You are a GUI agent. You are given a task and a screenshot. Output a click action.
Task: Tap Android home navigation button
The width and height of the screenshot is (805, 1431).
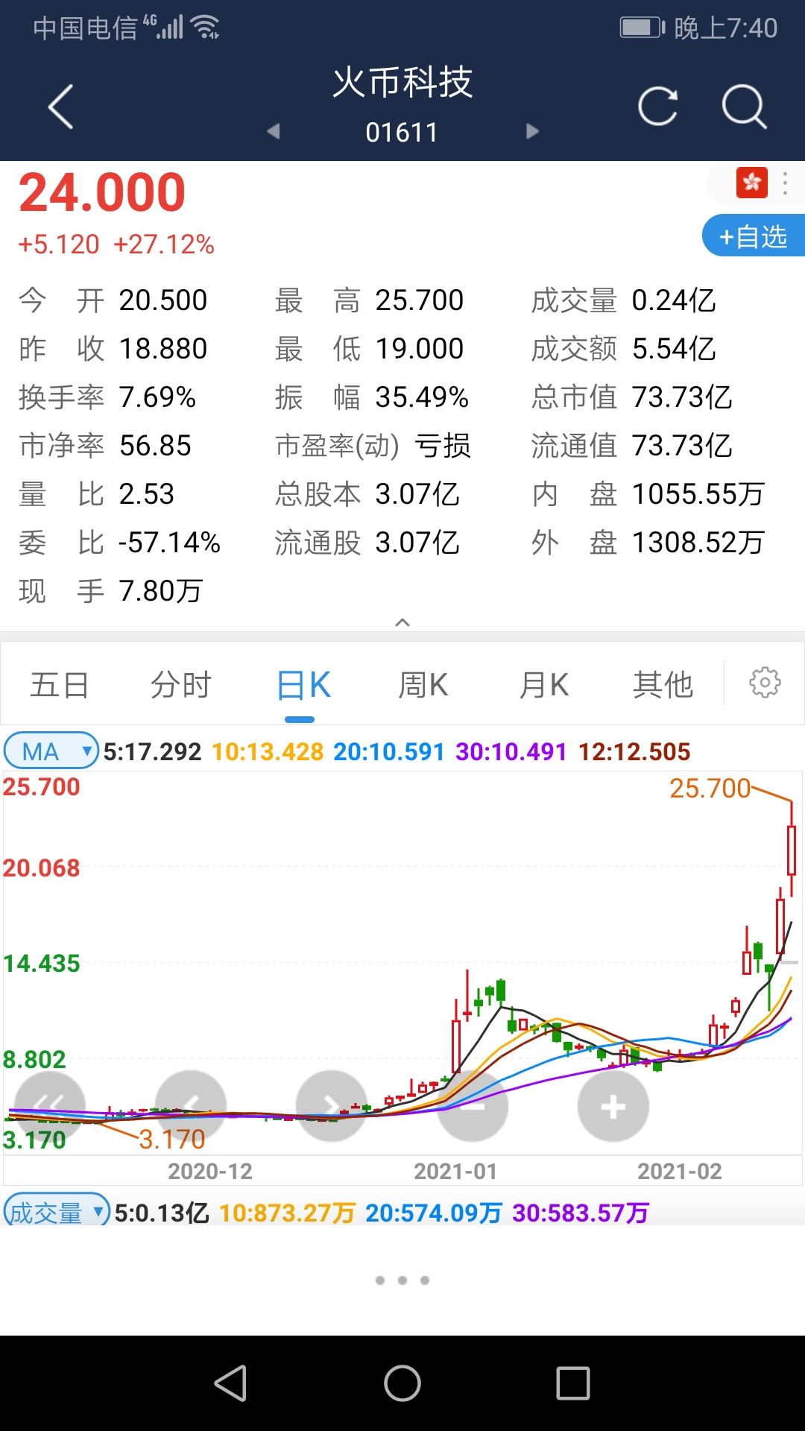pos(402,1383)
